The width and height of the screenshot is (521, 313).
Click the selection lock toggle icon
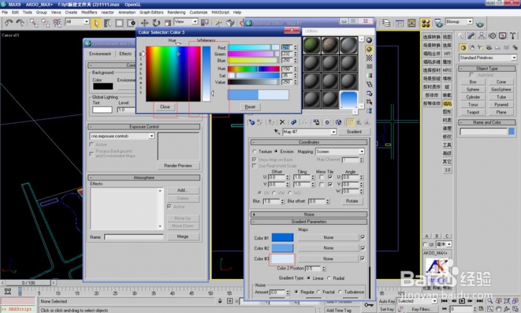[x=220, y=301]
